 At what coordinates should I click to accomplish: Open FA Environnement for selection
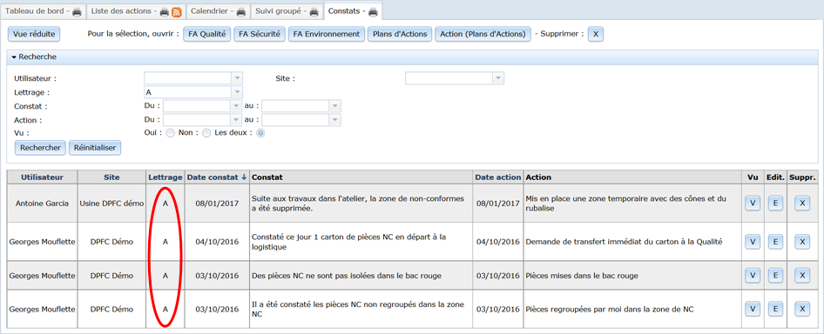pyautogui.click(x=327, y=34)
